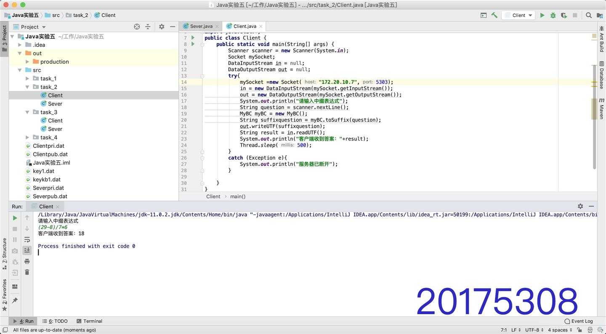Select Clientpri.dat file
This screenshot has width=606, height=334.
click(x=48, y=146)
